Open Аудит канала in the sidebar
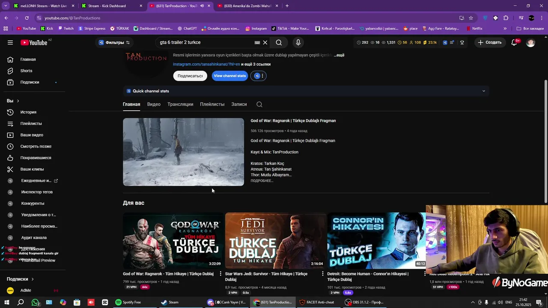 tap(34, 237)
